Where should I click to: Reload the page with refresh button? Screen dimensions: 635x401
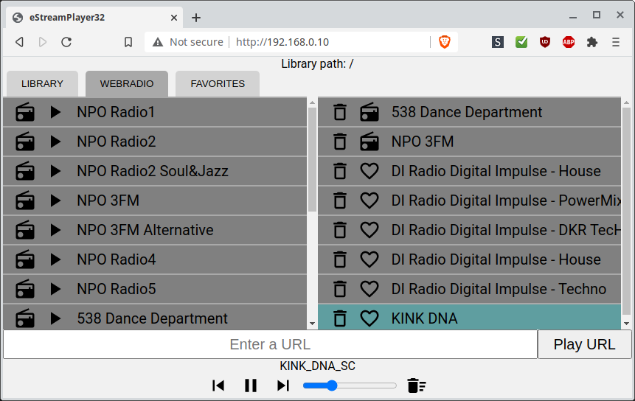tap(66, 42)
